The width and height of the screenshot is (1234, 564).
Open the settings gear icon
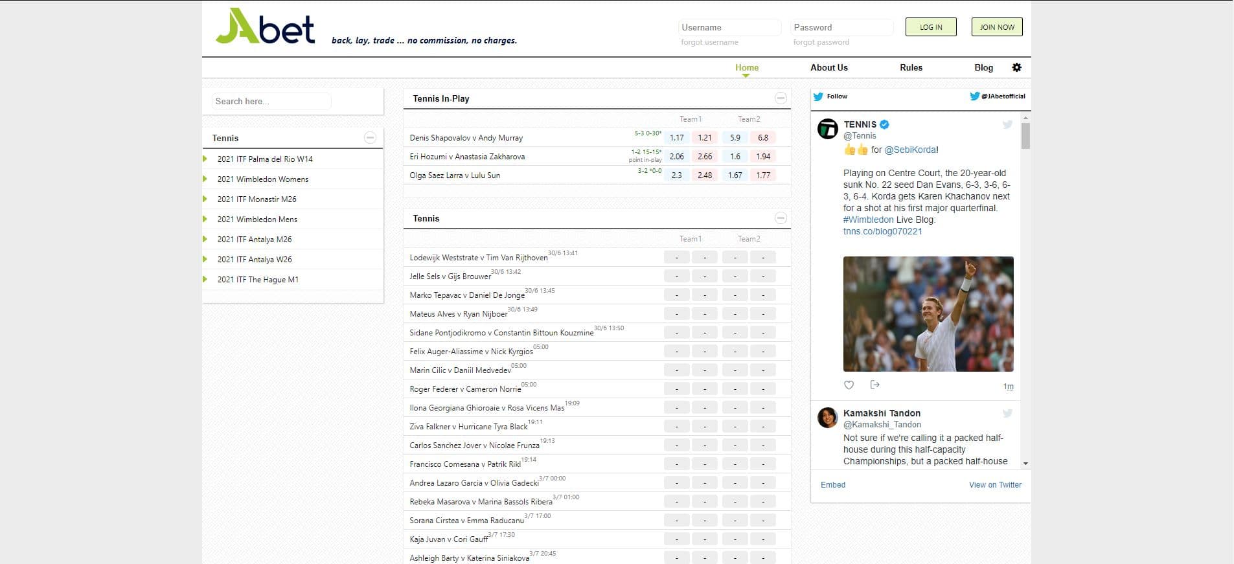click(1016, 67)
